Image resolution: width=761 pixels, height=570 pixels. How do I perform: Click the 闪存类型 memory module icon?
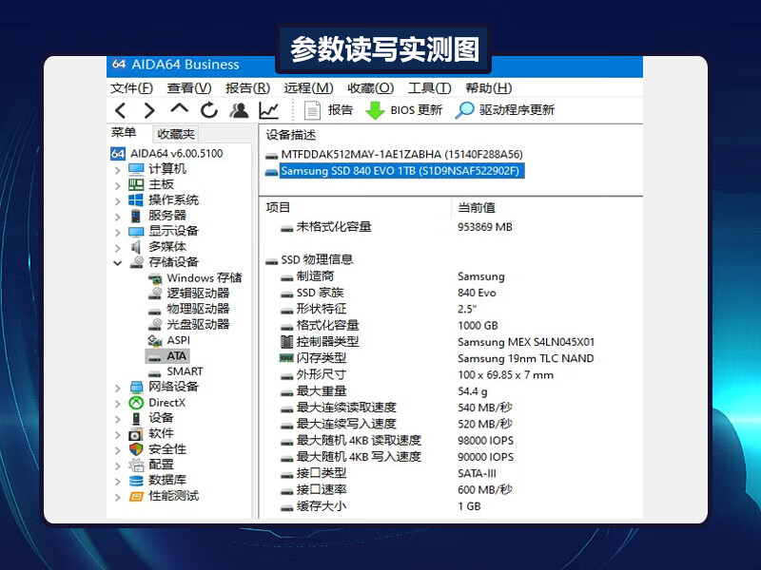[286, 358]
